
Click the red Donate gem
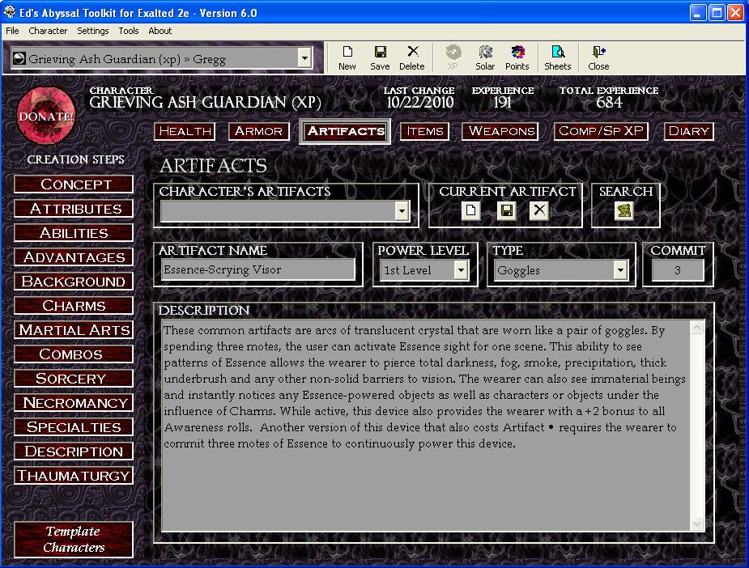[46, 116]
